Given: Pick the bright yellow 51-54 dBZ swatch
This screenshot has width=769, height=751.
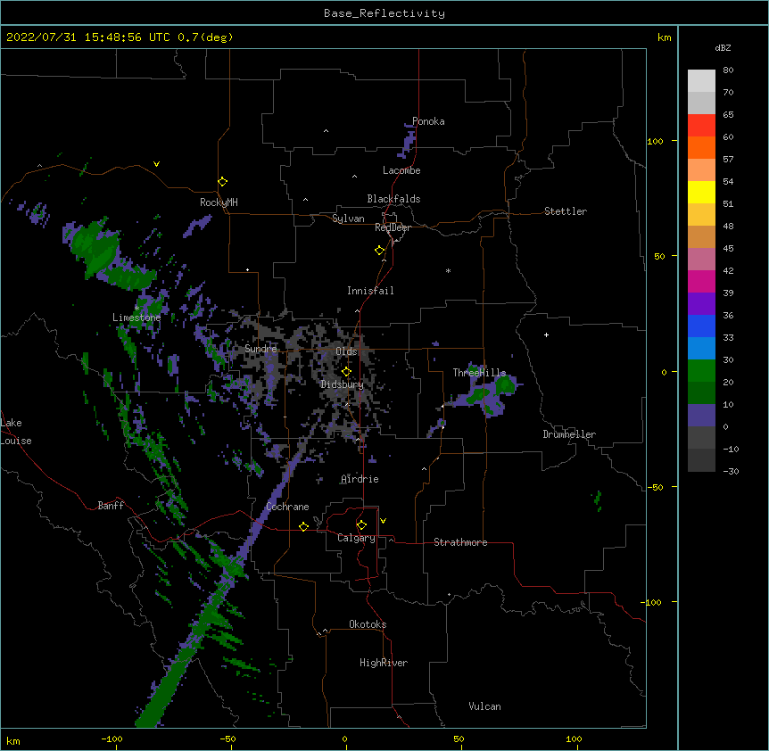Looking at the screenshot, I should (701, 192).
